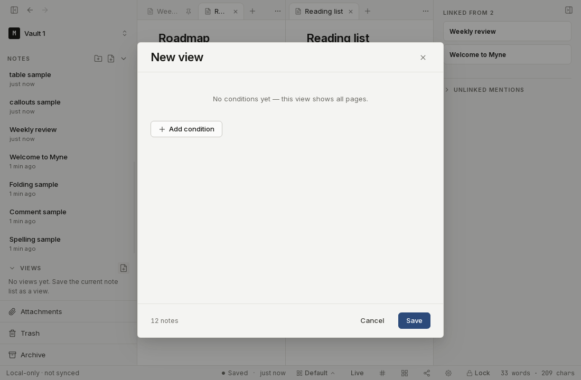Toggle the right sidebar panel icon
Image resolution: width=581 pixels, height=380 pixels.
pyautogui.click(x=568, y=10)
